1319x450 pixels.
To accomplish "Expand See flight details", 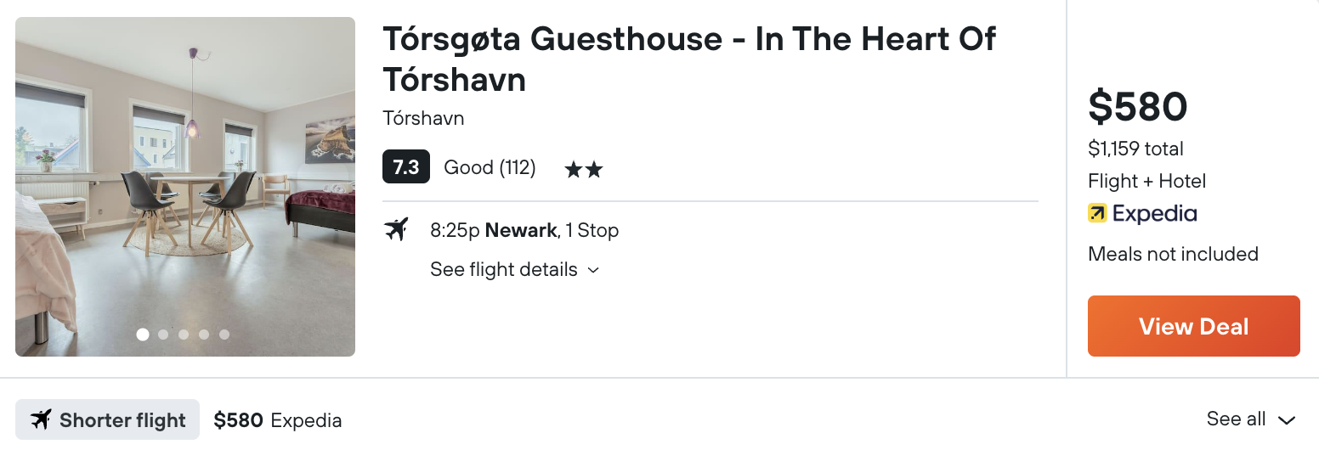I will [x=515, y=270].
